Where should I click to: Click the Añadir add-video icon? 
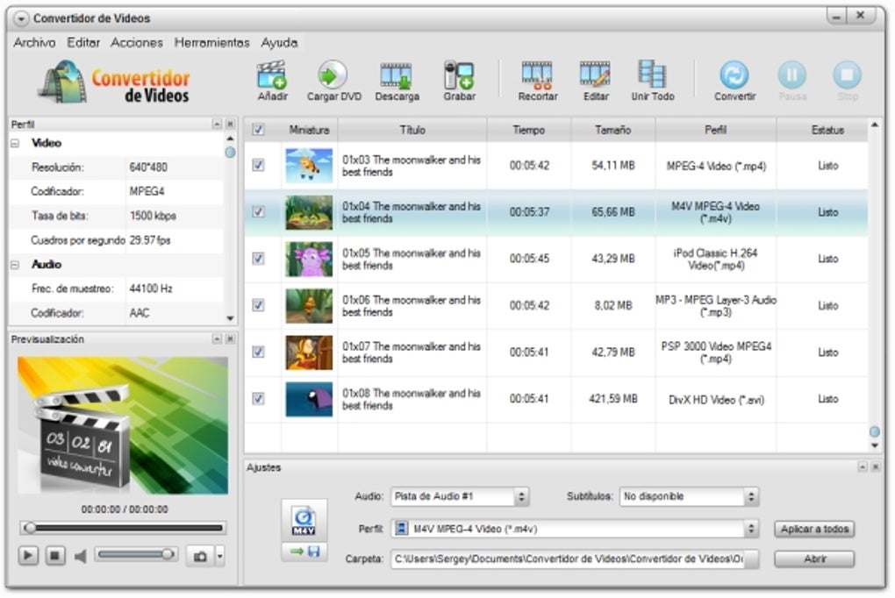(x=272, y=75)
